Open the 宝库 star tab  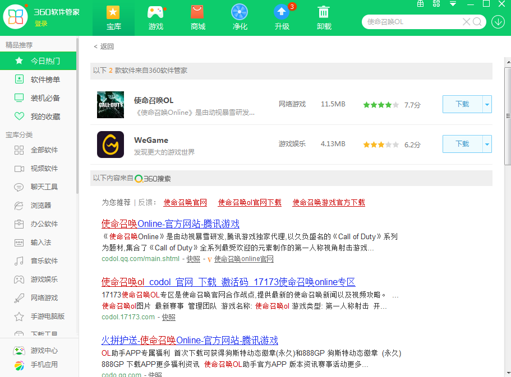coord(113,18)
